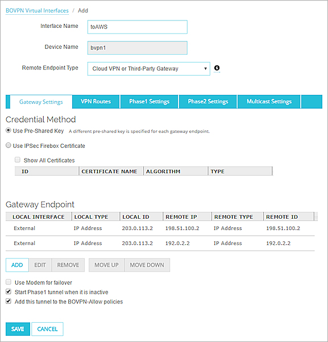Viewport: 328px width, 342px height.
Task: Click the TYPE certificate column header
Action: 240,172
